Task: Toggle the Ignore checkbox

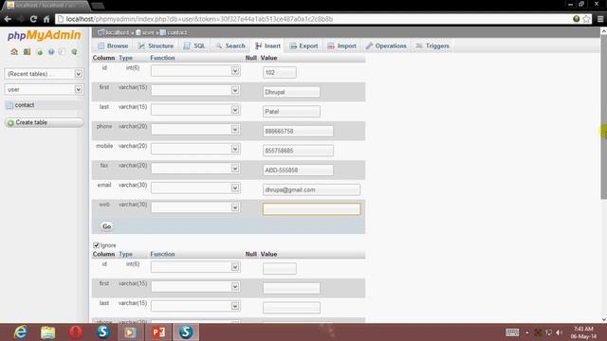Action: click(x=96, y=245)
